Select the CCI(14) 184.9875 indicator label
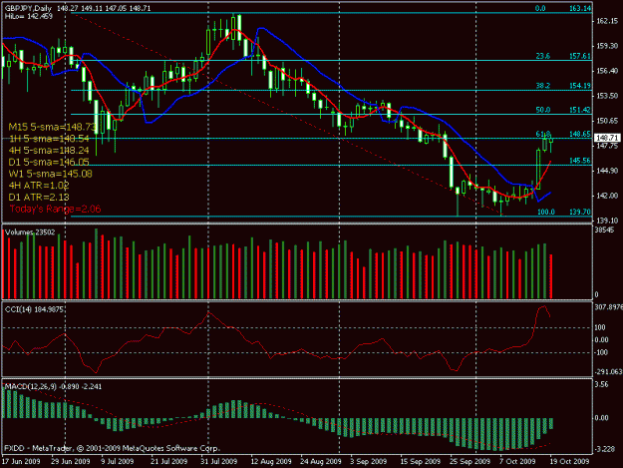Screen dimensions: 623x468 34,309
